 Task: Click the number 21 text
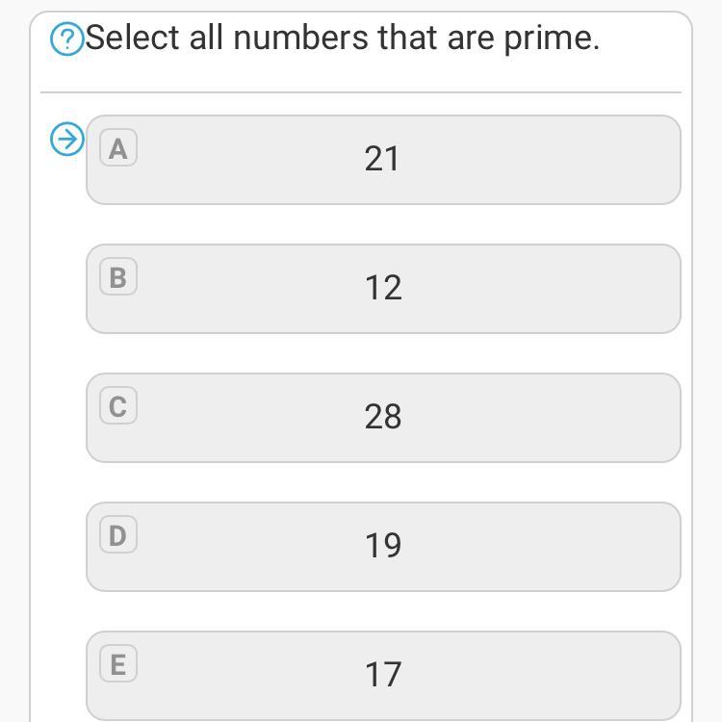[382, 159]
